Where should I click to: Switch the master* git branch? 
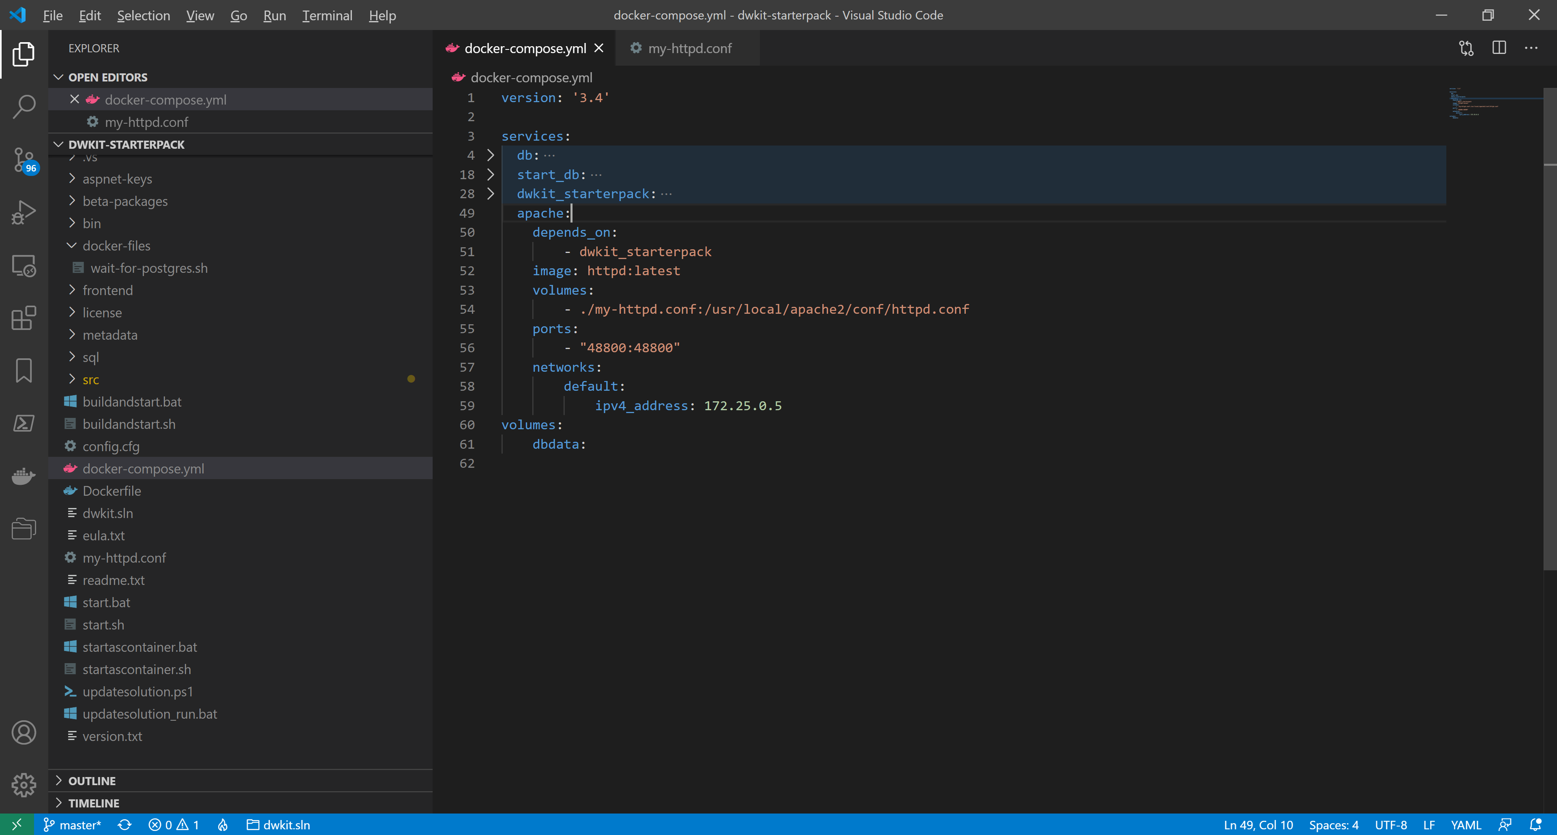click(73, 825)
